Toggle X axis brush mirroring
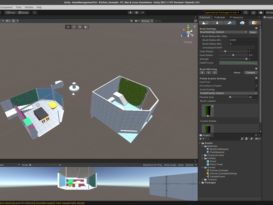The height and width of the screenshot is (205, 273). (x=202, y=73)
